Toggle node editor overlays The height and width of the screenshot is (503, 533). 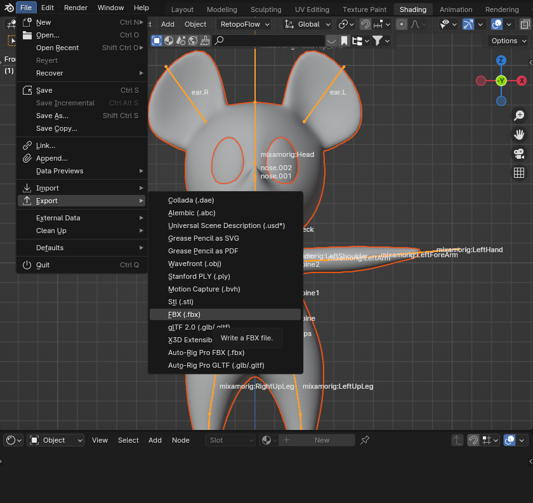(x=510, y=440)
